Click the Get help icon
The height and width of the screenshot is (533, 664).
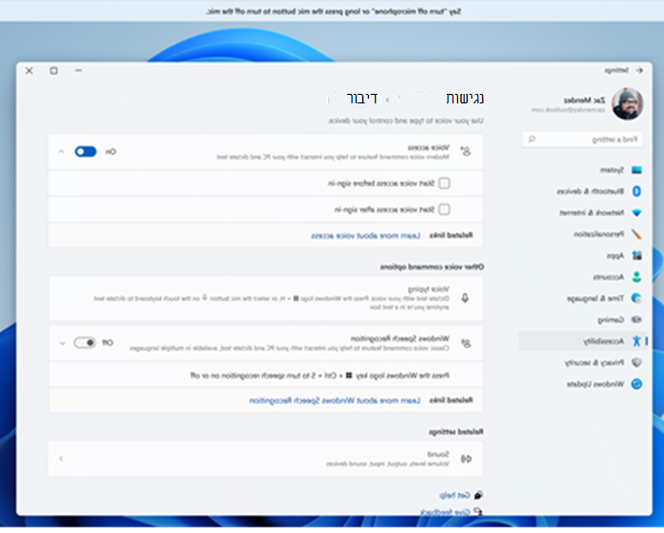click(x=478, y=495)
